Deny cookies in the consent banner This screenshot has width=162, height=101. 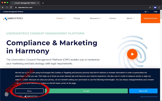pyautogui.click(x=29, y=91)
